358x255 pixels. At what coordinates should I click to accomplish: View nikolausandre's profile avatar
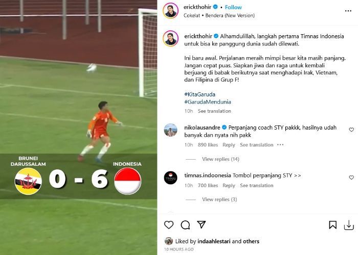click(x=170, y=130)
